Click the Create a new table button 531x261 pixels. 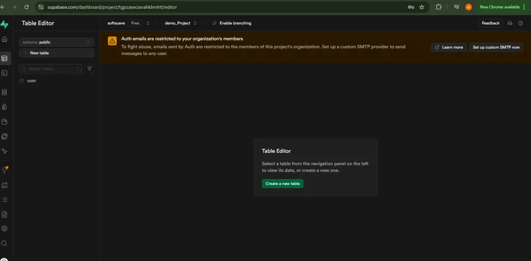click(283, 183)
